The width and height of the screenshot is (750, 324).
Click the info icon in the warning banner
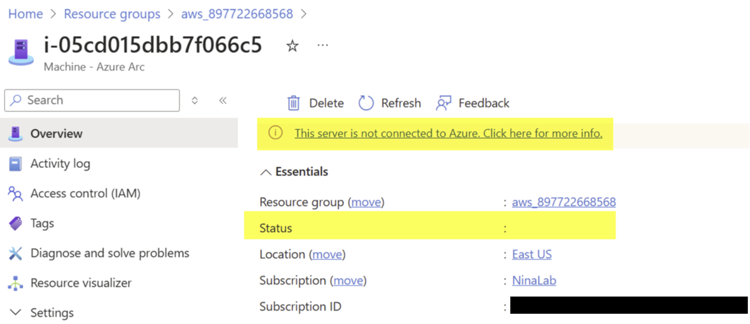[x=275, y=133]
